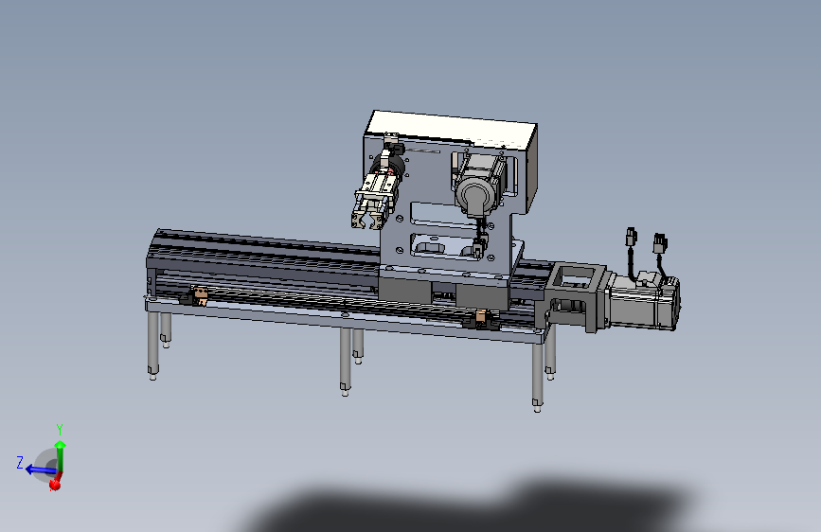Click the Z label on the orientation triad
The height and width of the screenshot is (532, 821).
[20, 463]
